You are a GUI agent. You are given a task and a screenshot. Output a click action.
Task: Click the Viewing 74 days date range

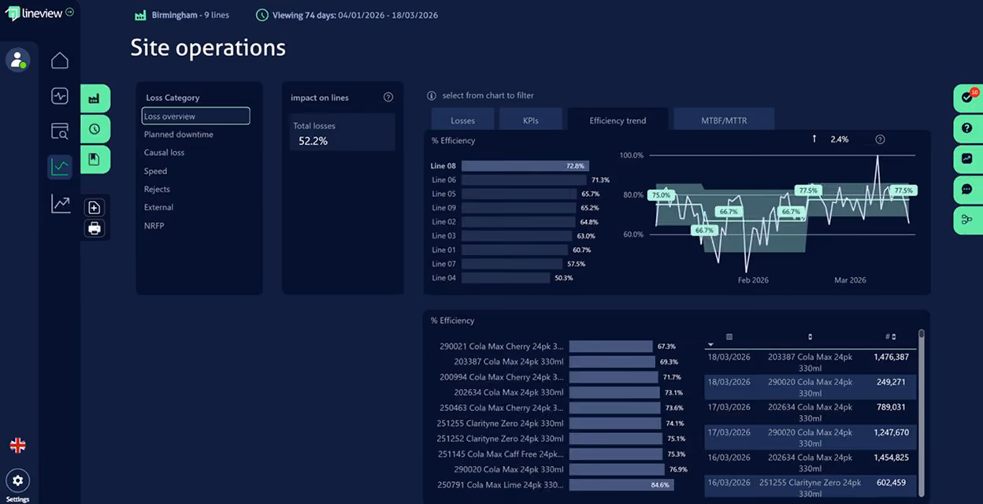347,15
